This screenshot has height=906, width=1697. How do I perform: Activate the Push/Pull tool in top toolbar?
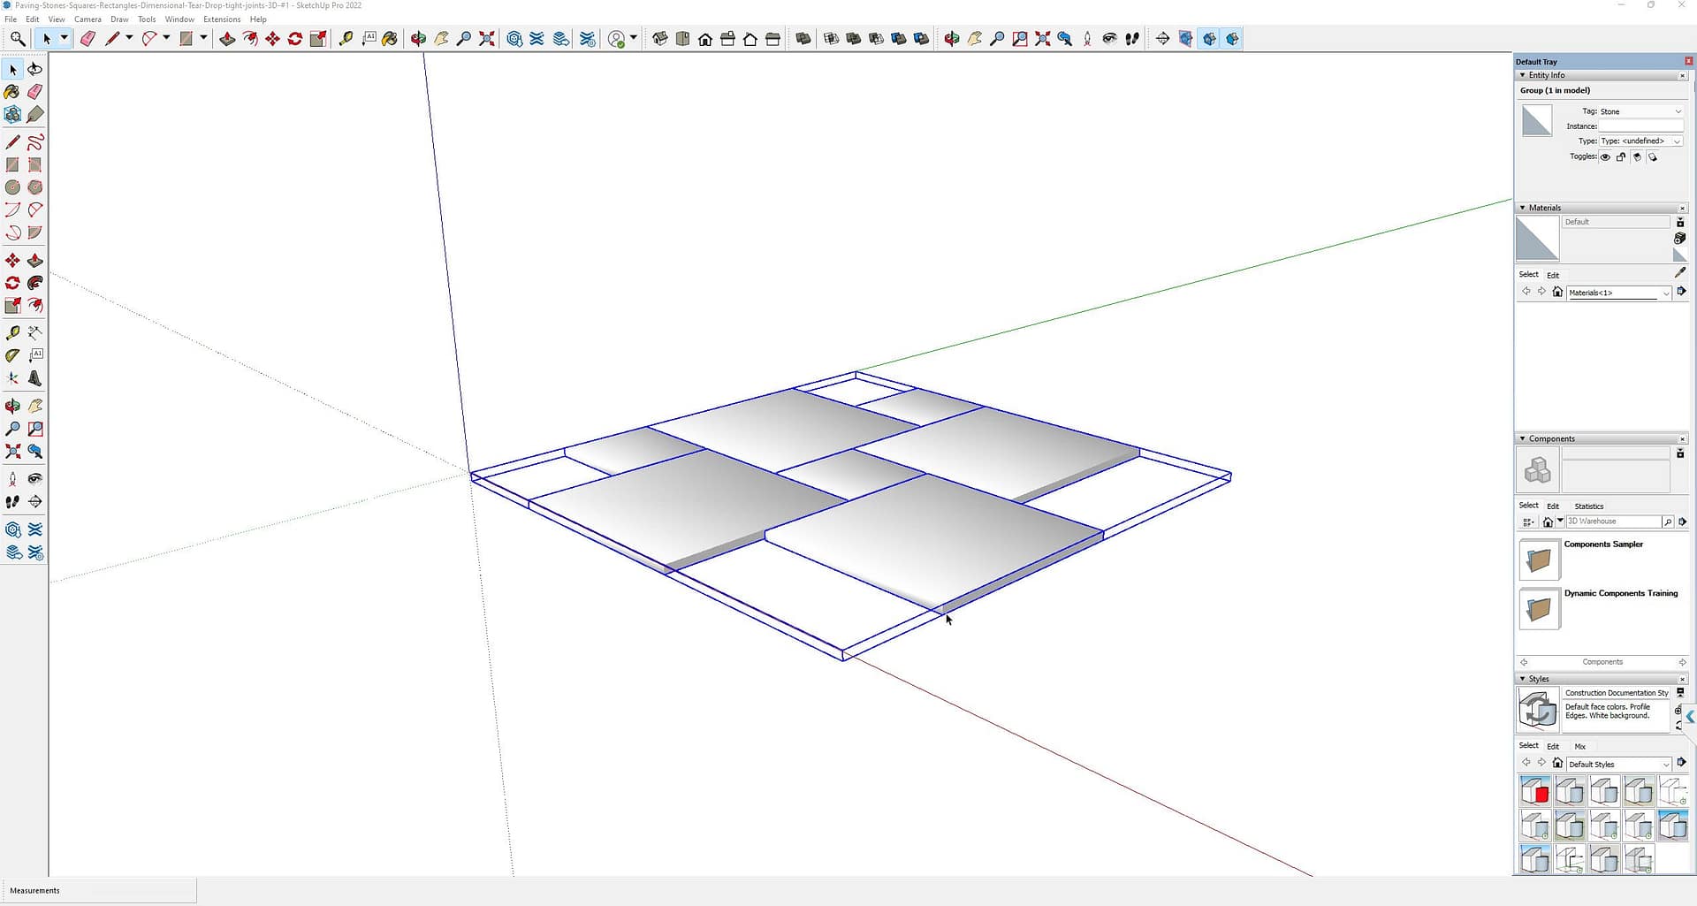tap(227, 39)
